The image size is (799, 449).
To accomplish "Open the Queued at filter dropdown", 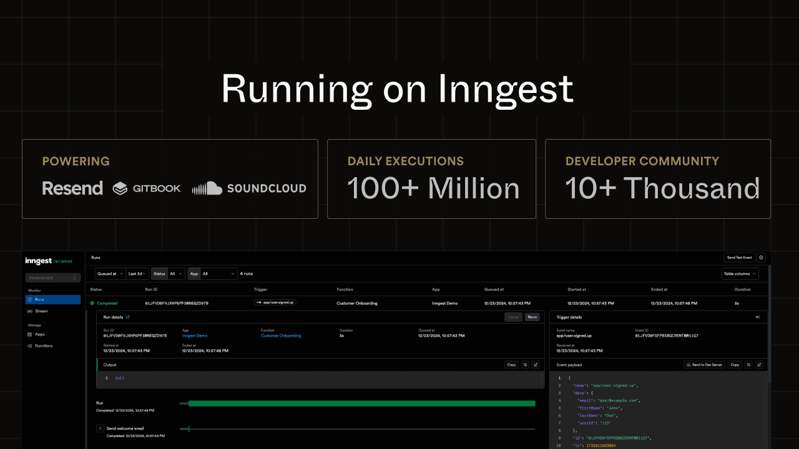I will [x=110, y=273].
